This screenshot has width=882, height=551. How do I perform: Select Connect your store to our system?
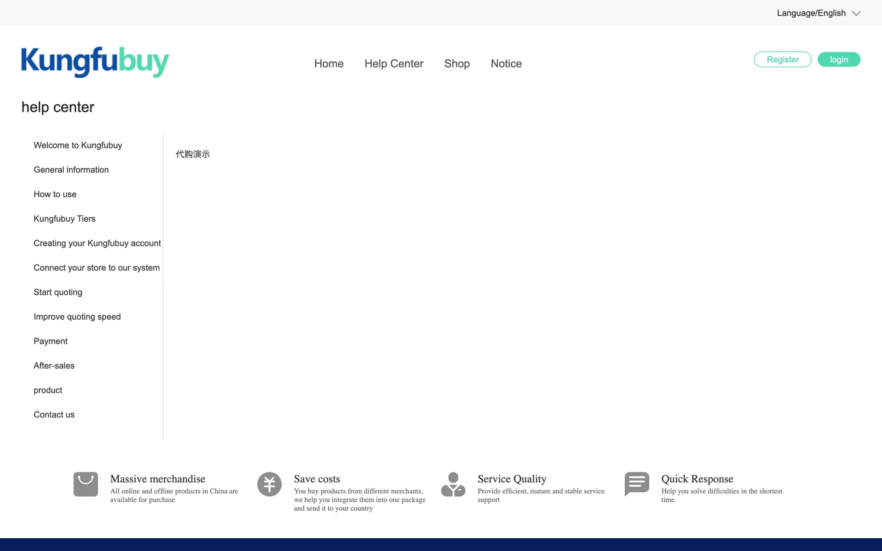(97, 268)
